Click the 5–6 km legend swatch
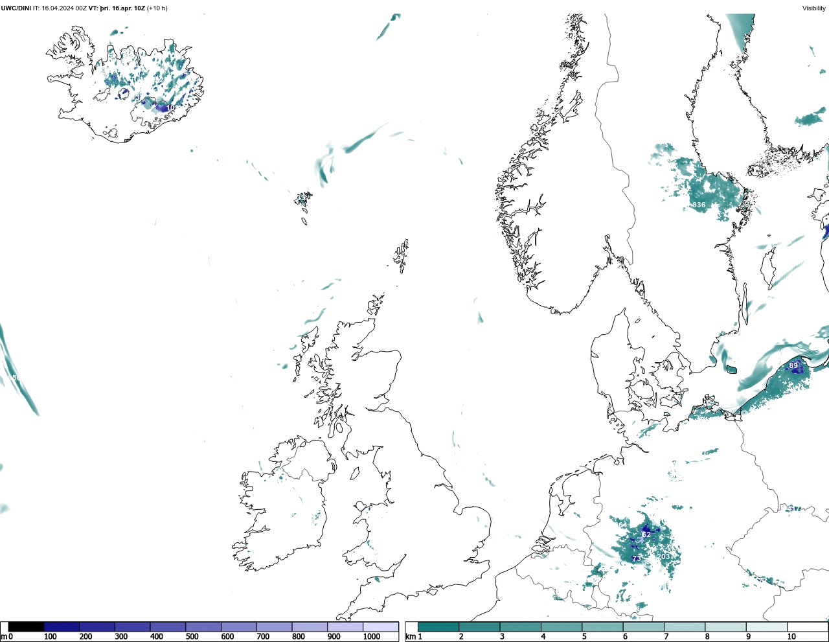829x642 pixels. click(x=602, y=627)
